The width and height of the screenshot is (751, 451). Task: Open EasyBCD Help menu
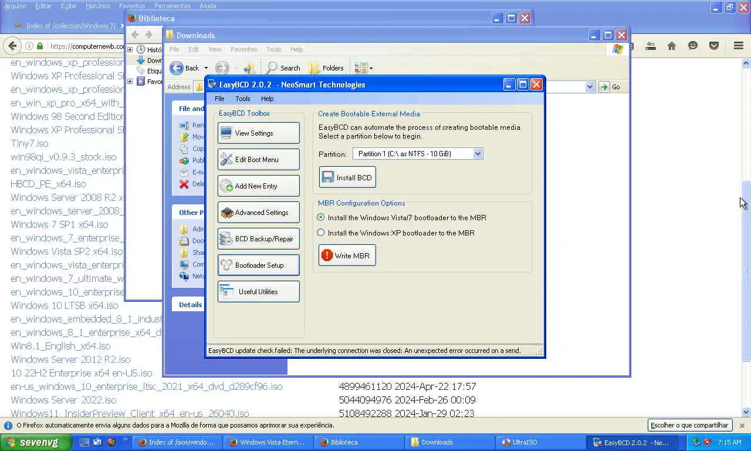pyautogui.click(x=267, y=99)
